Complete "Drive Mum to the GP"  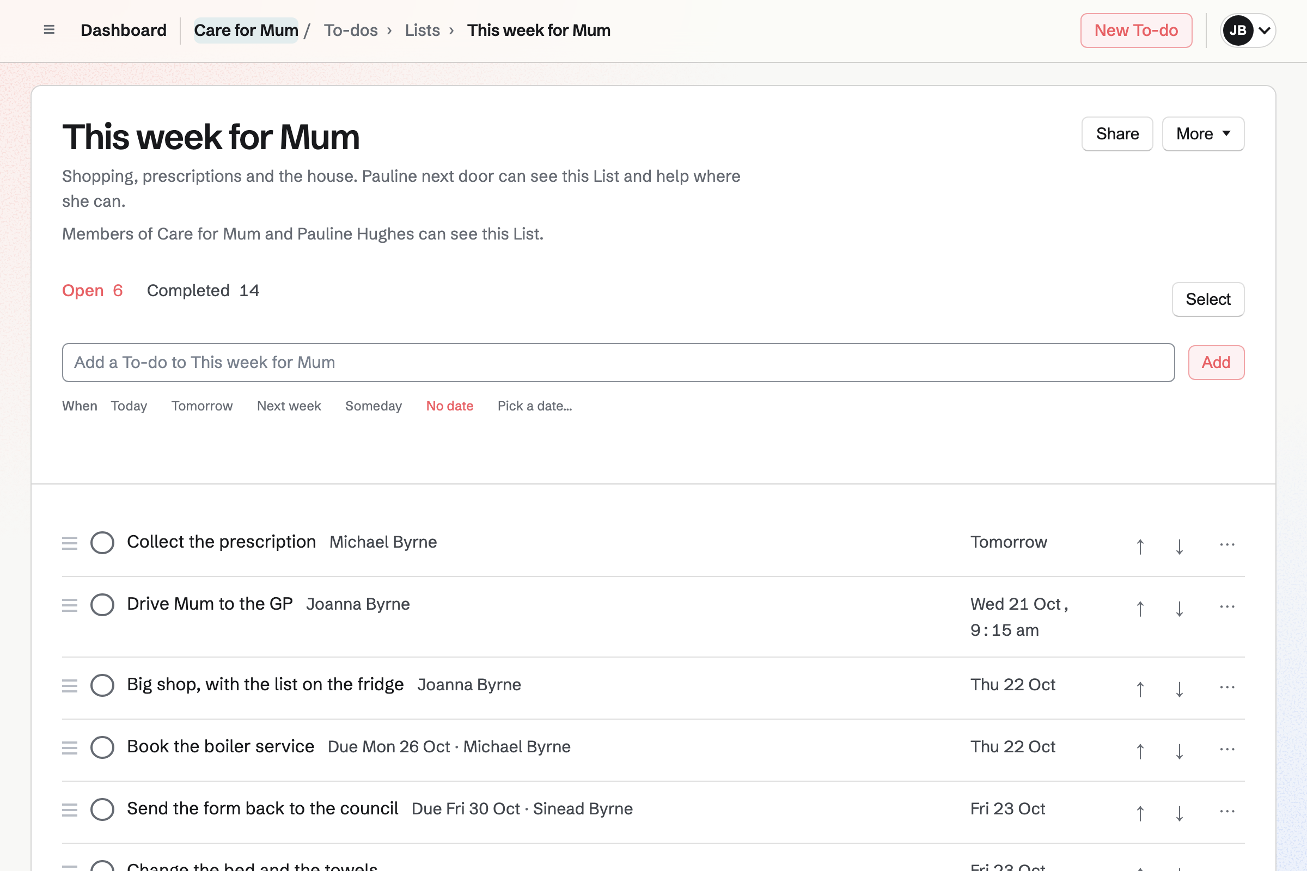[x=102, y=605]
